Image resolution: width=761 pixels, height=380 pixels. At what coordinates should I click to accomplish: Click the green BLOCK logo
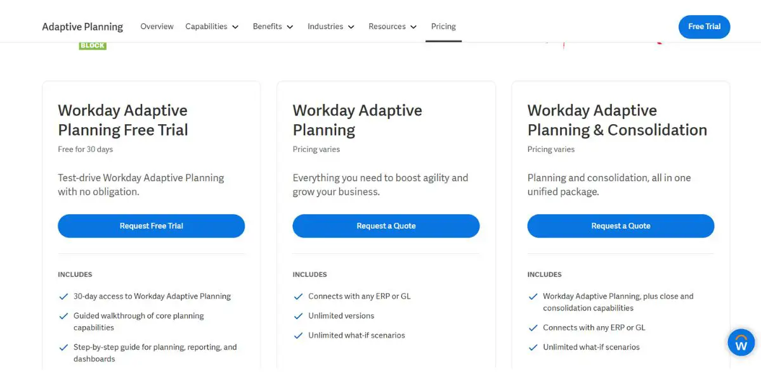[93, 46]
